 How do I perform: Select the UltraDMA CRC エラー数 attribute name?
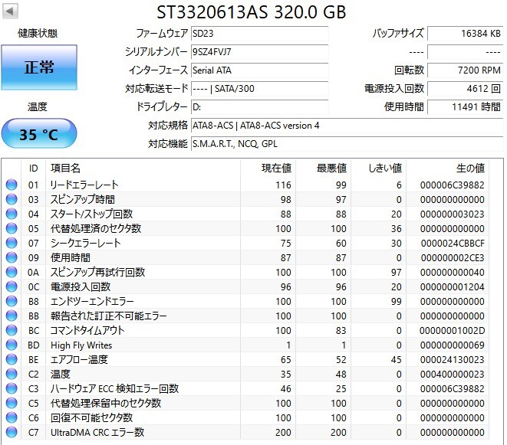pyautogui.click(x=97, y=432)
